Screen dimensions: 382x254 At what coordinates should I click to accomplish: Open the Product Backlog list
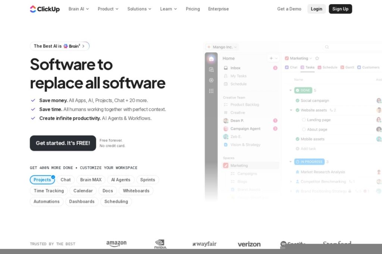pyautogui.click(x=250, y=105)
